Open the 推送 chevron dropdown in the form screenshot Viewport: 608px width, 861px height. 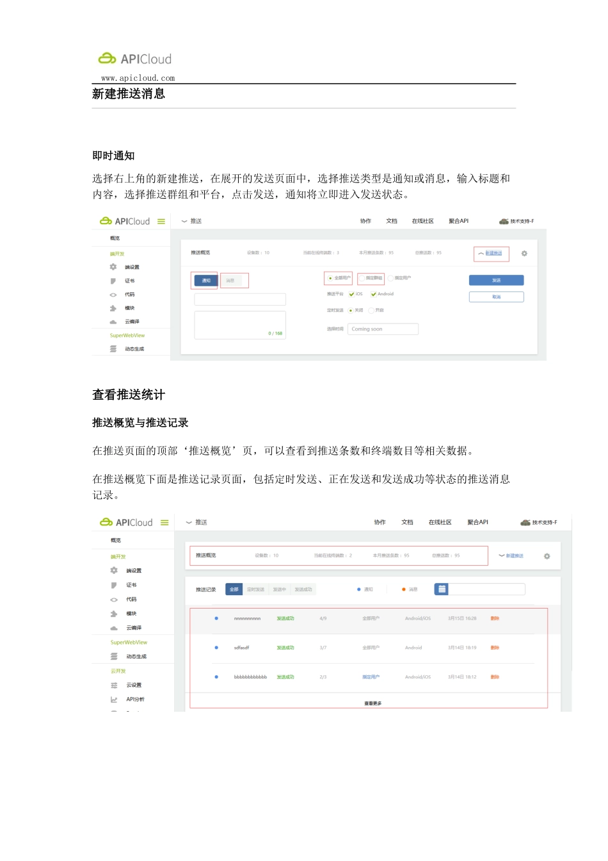[x=185, y=222]
